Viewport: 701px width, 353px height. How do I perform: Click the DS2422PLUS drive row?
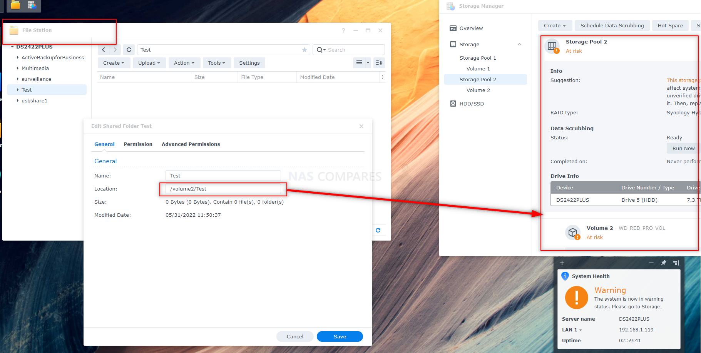(625, 200)
